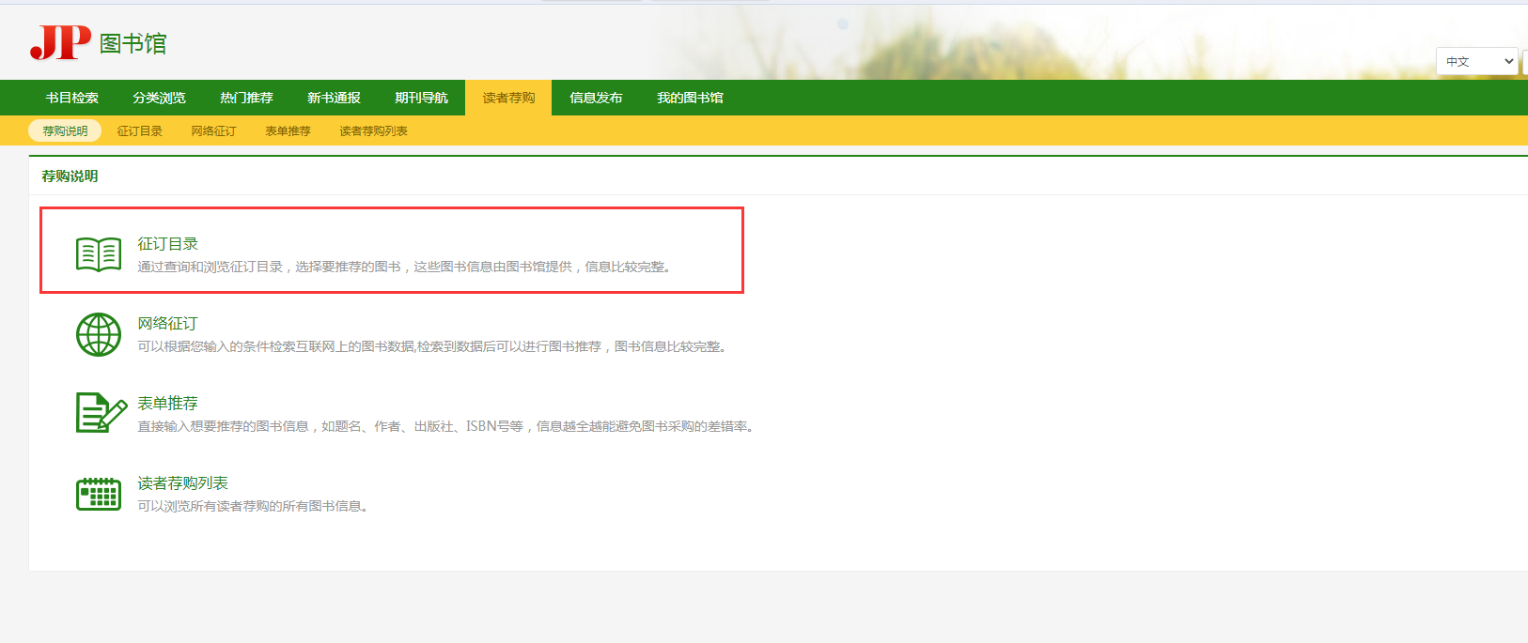Screen dimensions: 1528x643
Task: Select the highlighted 读者荐购 tab
Action: [508, 98]
